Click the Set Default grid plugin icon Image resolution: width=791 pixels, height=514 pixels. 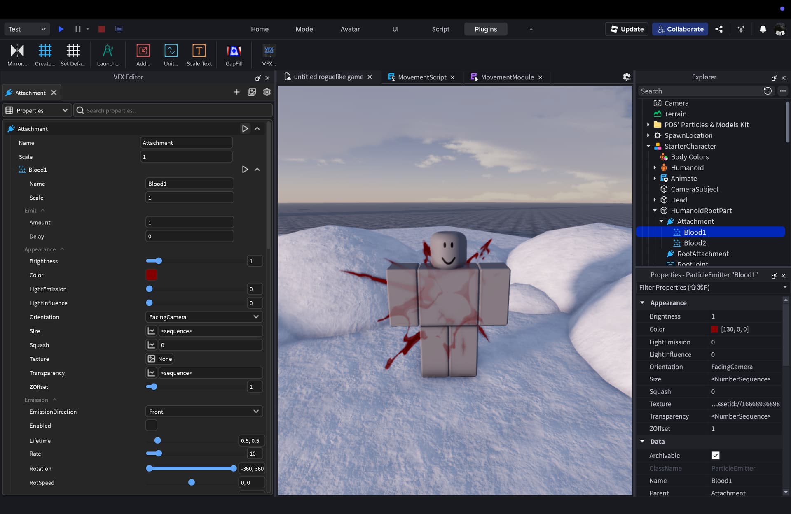[73, 51]
